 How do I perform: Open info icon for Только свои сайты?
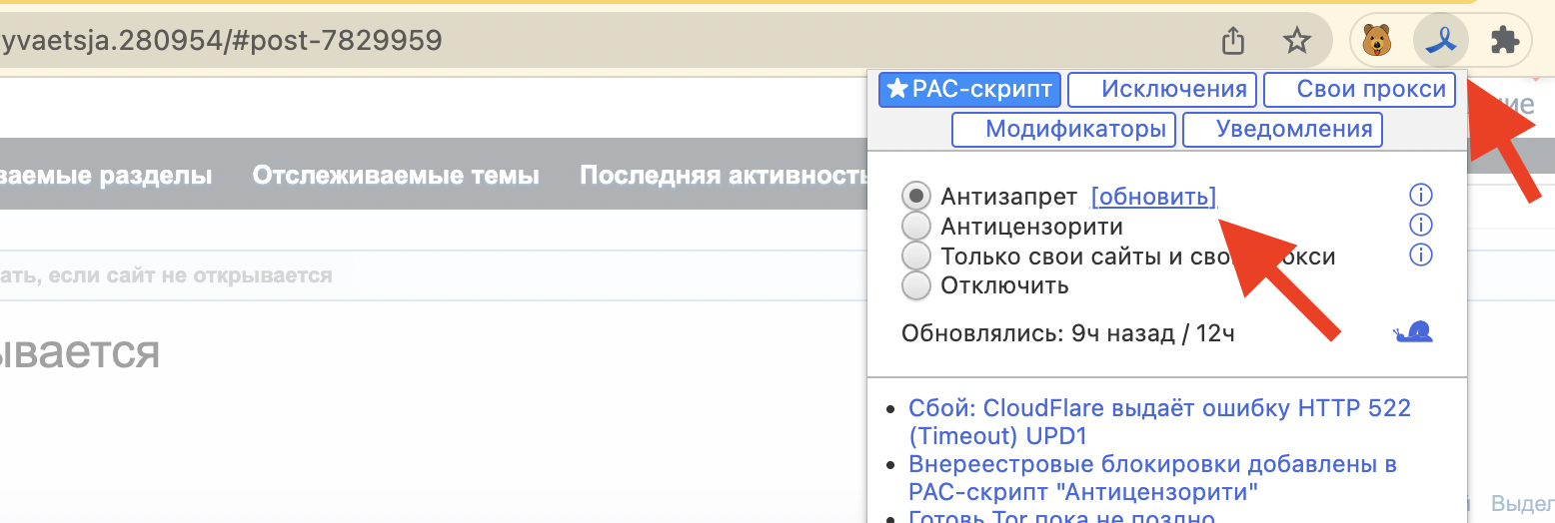[1420, 256]
